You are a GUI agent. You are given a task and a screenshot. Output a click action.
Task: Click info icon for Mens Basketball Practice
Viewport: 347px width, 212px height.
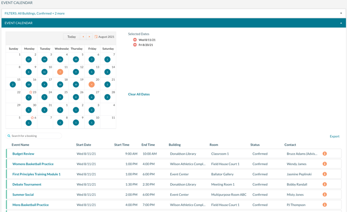(x=325, y=205)
